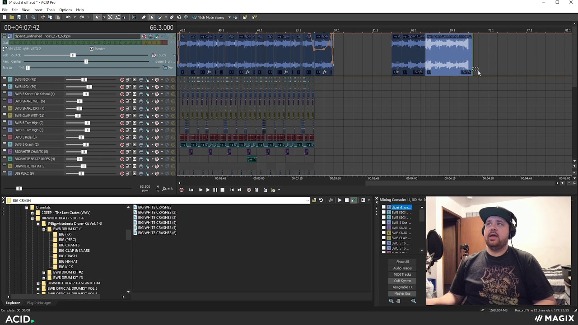Stop playback in transport bar

coord(222,190)
